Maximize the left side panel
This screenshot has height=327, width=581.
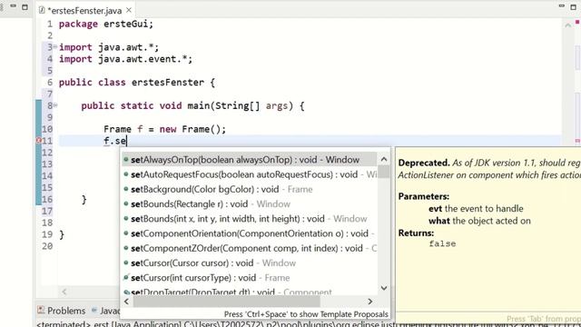pyautogui.click(x=25, y=6)
